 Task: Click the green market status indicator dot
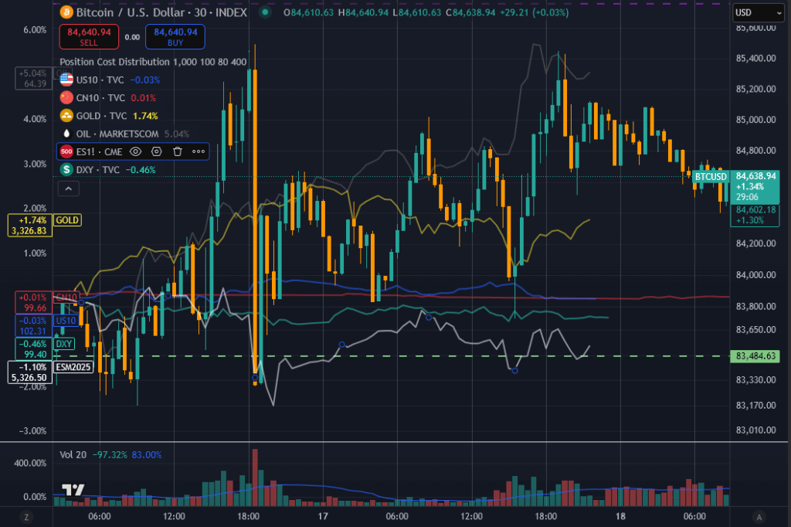click(266, 12)
